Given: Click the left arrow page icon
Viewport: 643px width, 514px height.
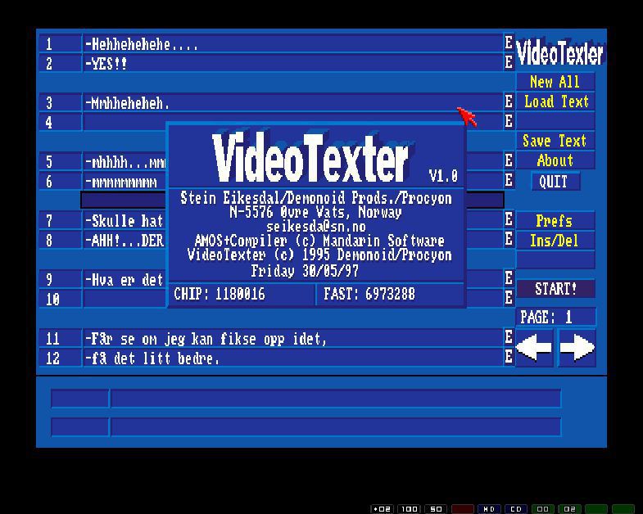Looking at the screenshot, I should pyautogui.click(x=534, y=347).
